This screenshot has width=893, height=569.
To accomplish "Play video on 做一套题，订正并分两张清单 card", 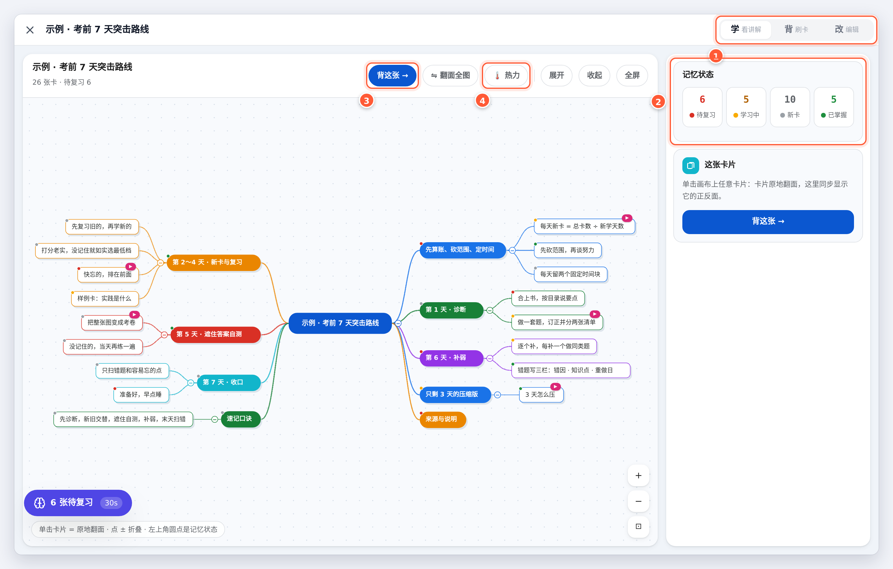I will (594, 314).
